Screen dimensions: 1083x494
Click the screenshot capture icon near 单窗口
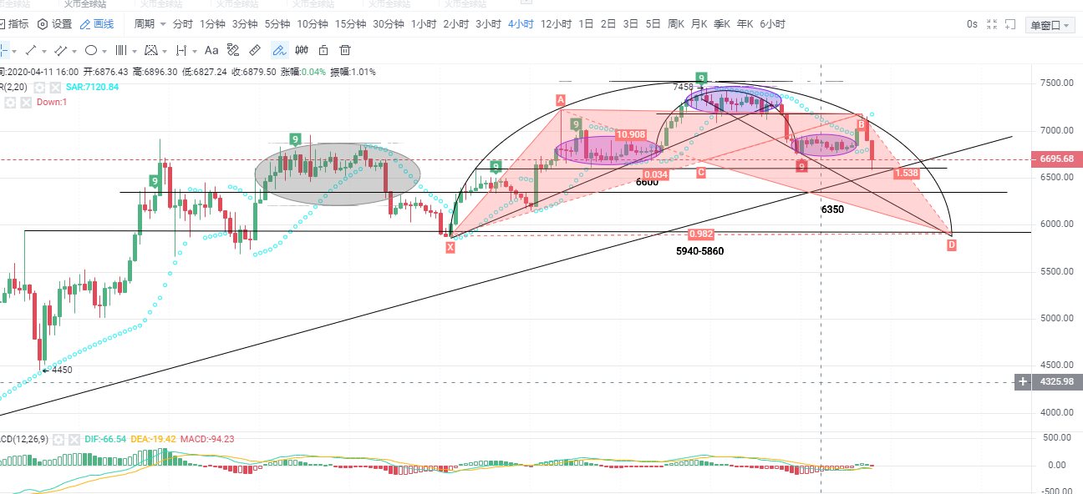(x=1011, y=24)
